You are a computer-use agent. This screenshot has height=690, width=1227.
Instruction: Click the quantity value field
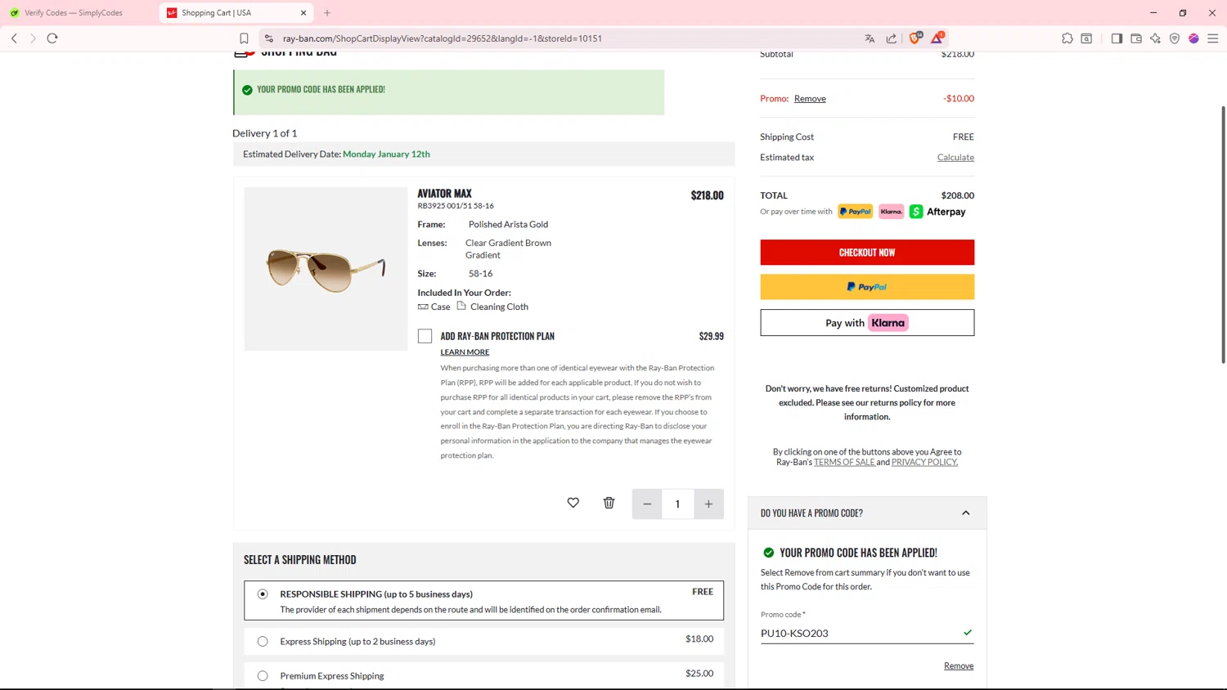pos(677,504)
